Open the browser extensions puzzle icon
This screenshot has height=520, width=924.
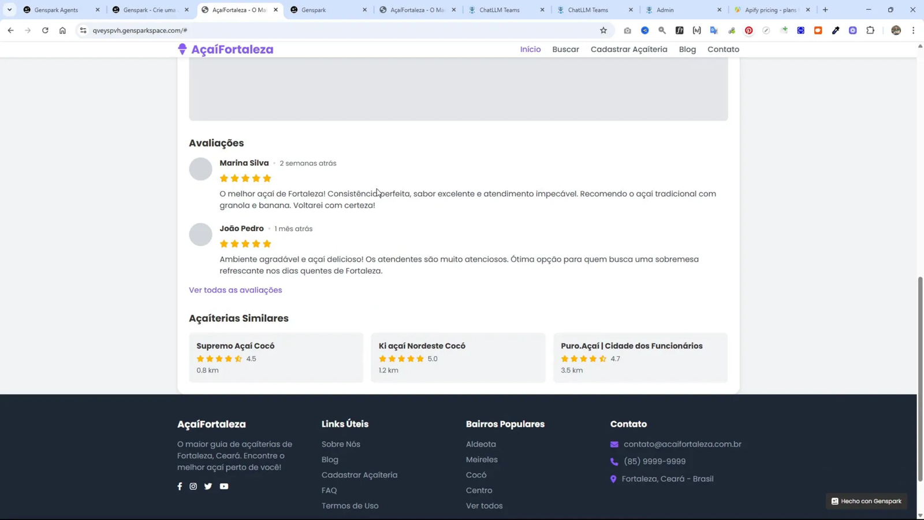pyautogui.click(x=870, y=31)
